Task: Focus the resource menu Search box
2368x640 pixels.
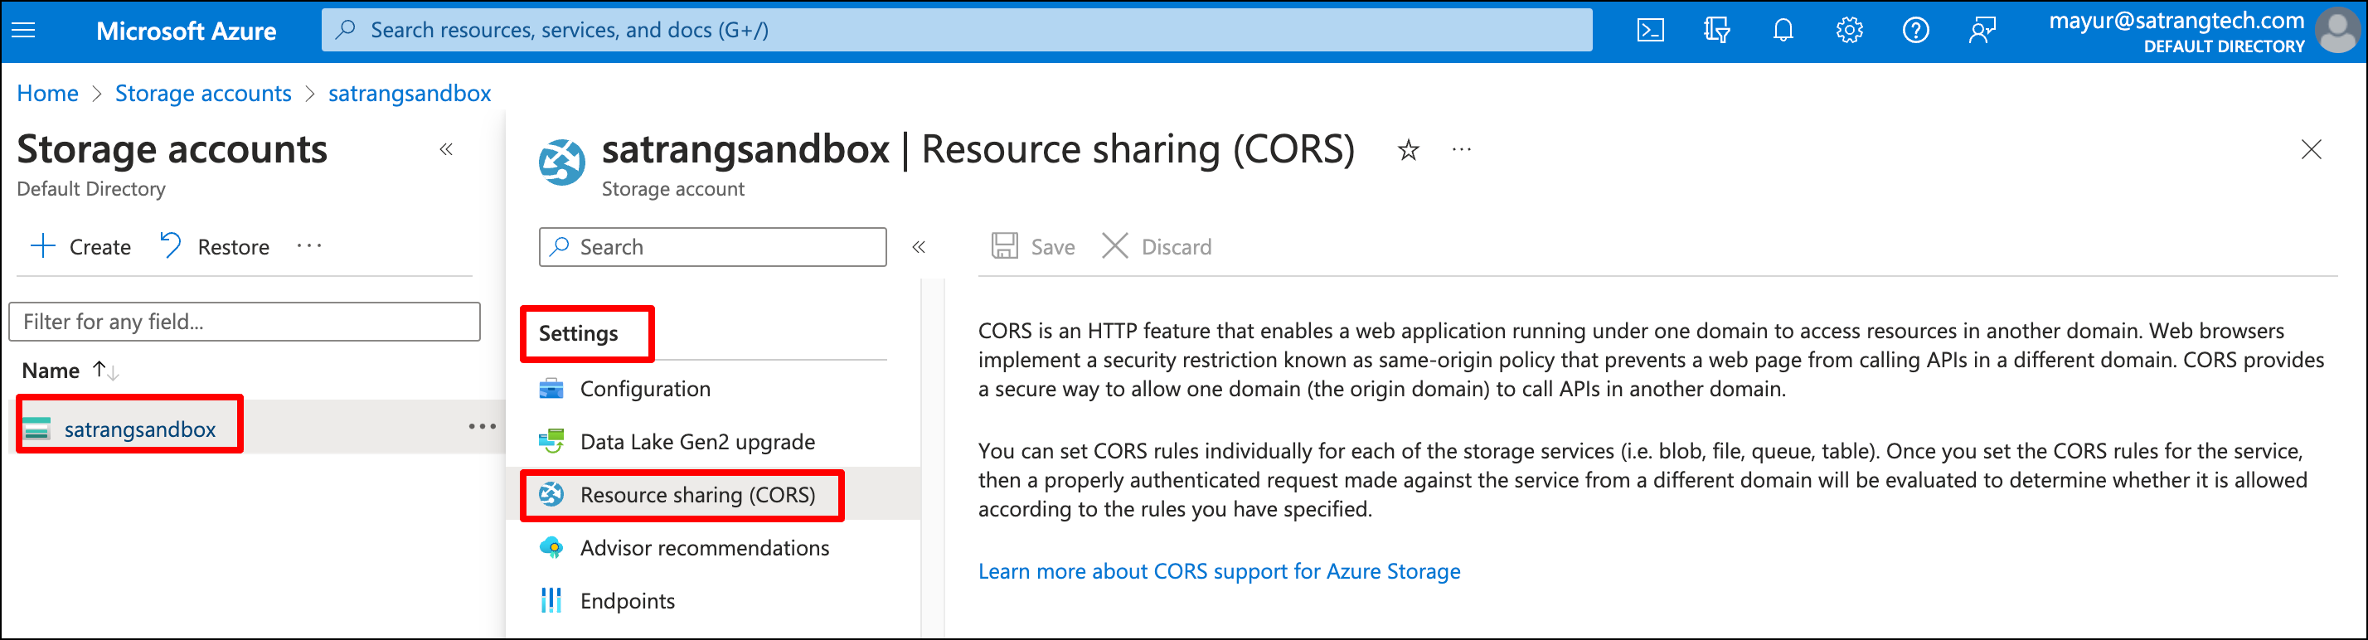Action: click(x=713, y=247)
